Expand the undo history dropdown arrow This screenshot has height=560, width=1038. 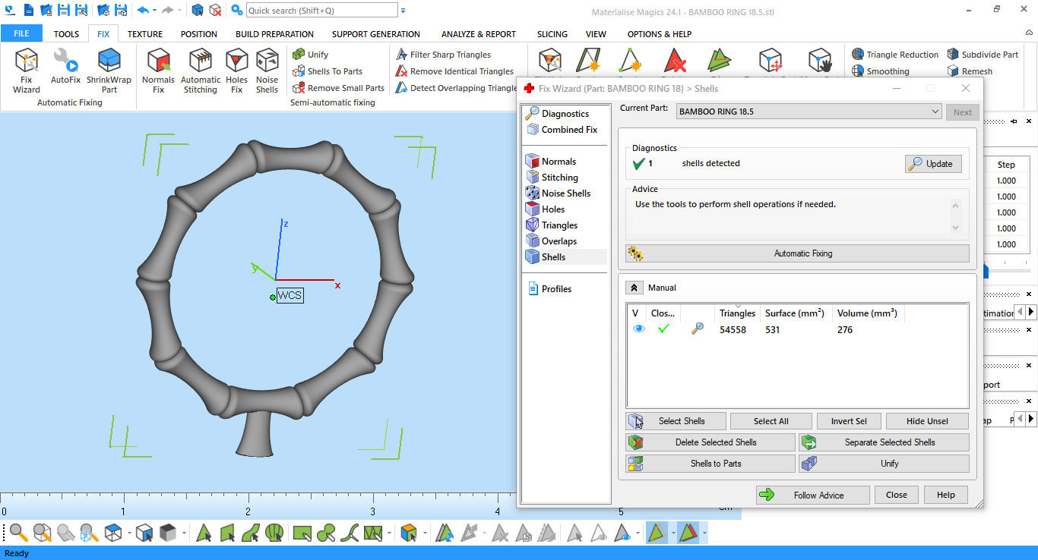(x=154, y=11)
